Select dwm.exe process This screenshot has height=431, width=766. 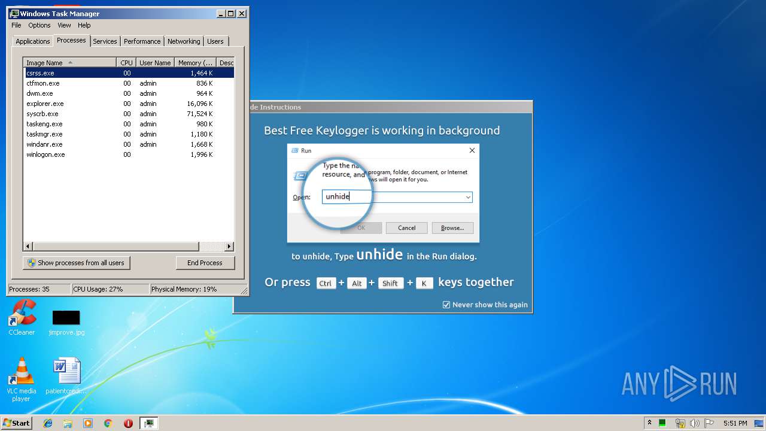[129, 93]
